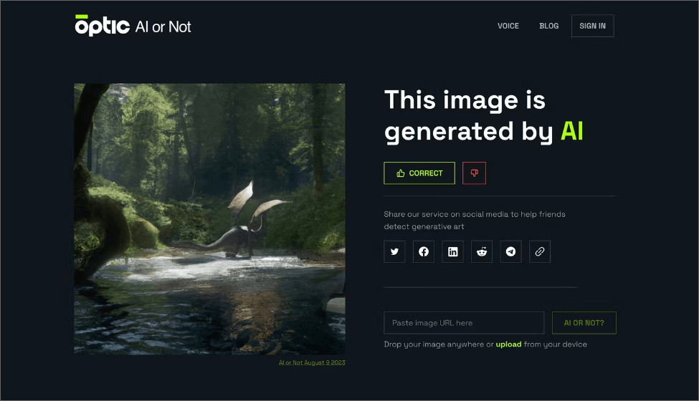The height and width of the screenshot is (401, 699).
Task: Share the result on LinkedIn
Action: (452, 251)
